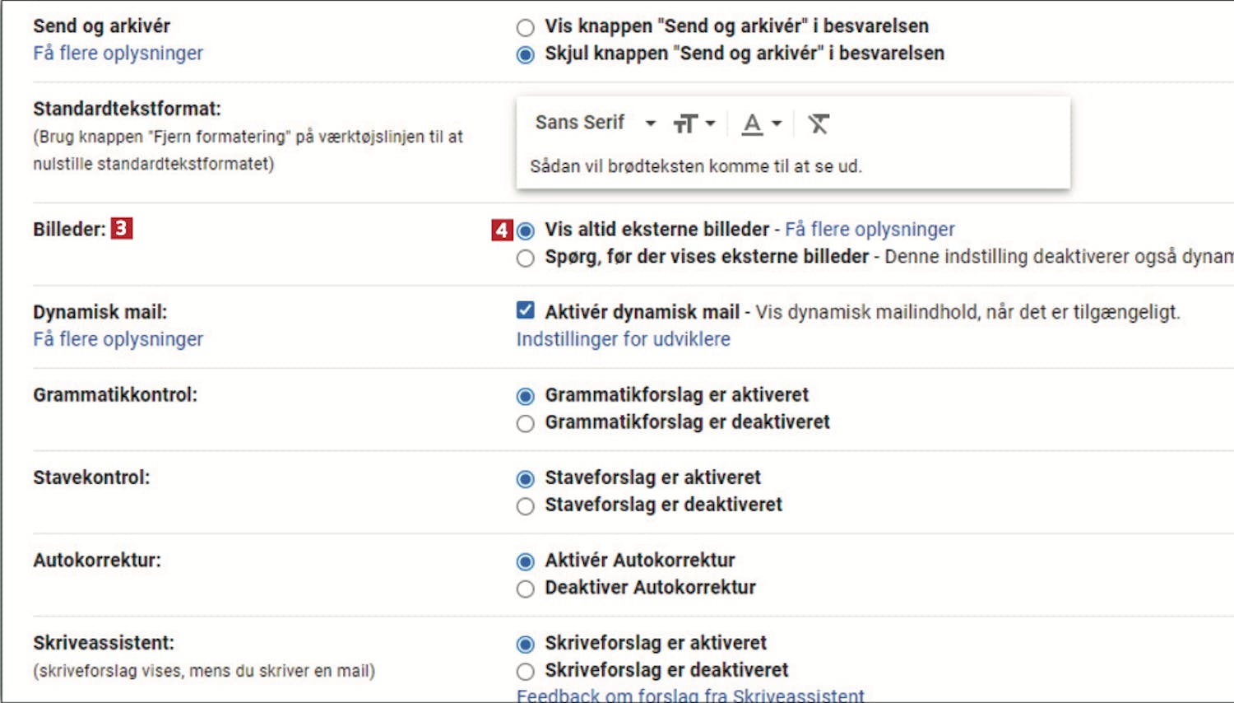Disable grammar suggestions (Grammatikforslag er deaktiveret)

click(526, 424)
